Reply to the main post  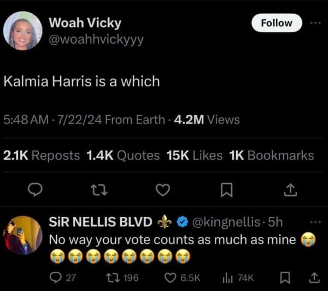coord(35,189)
